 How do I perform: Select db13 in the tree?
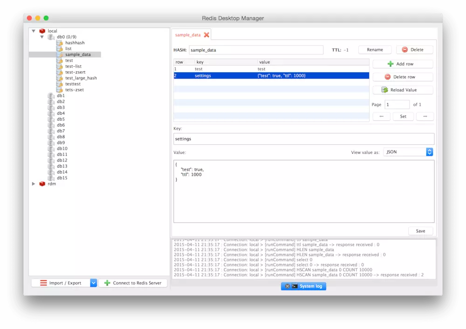point(62,166)
